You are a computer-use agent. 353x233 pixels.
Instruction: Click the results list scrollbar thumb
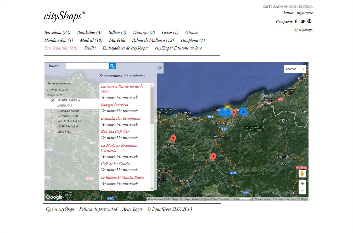152,106
